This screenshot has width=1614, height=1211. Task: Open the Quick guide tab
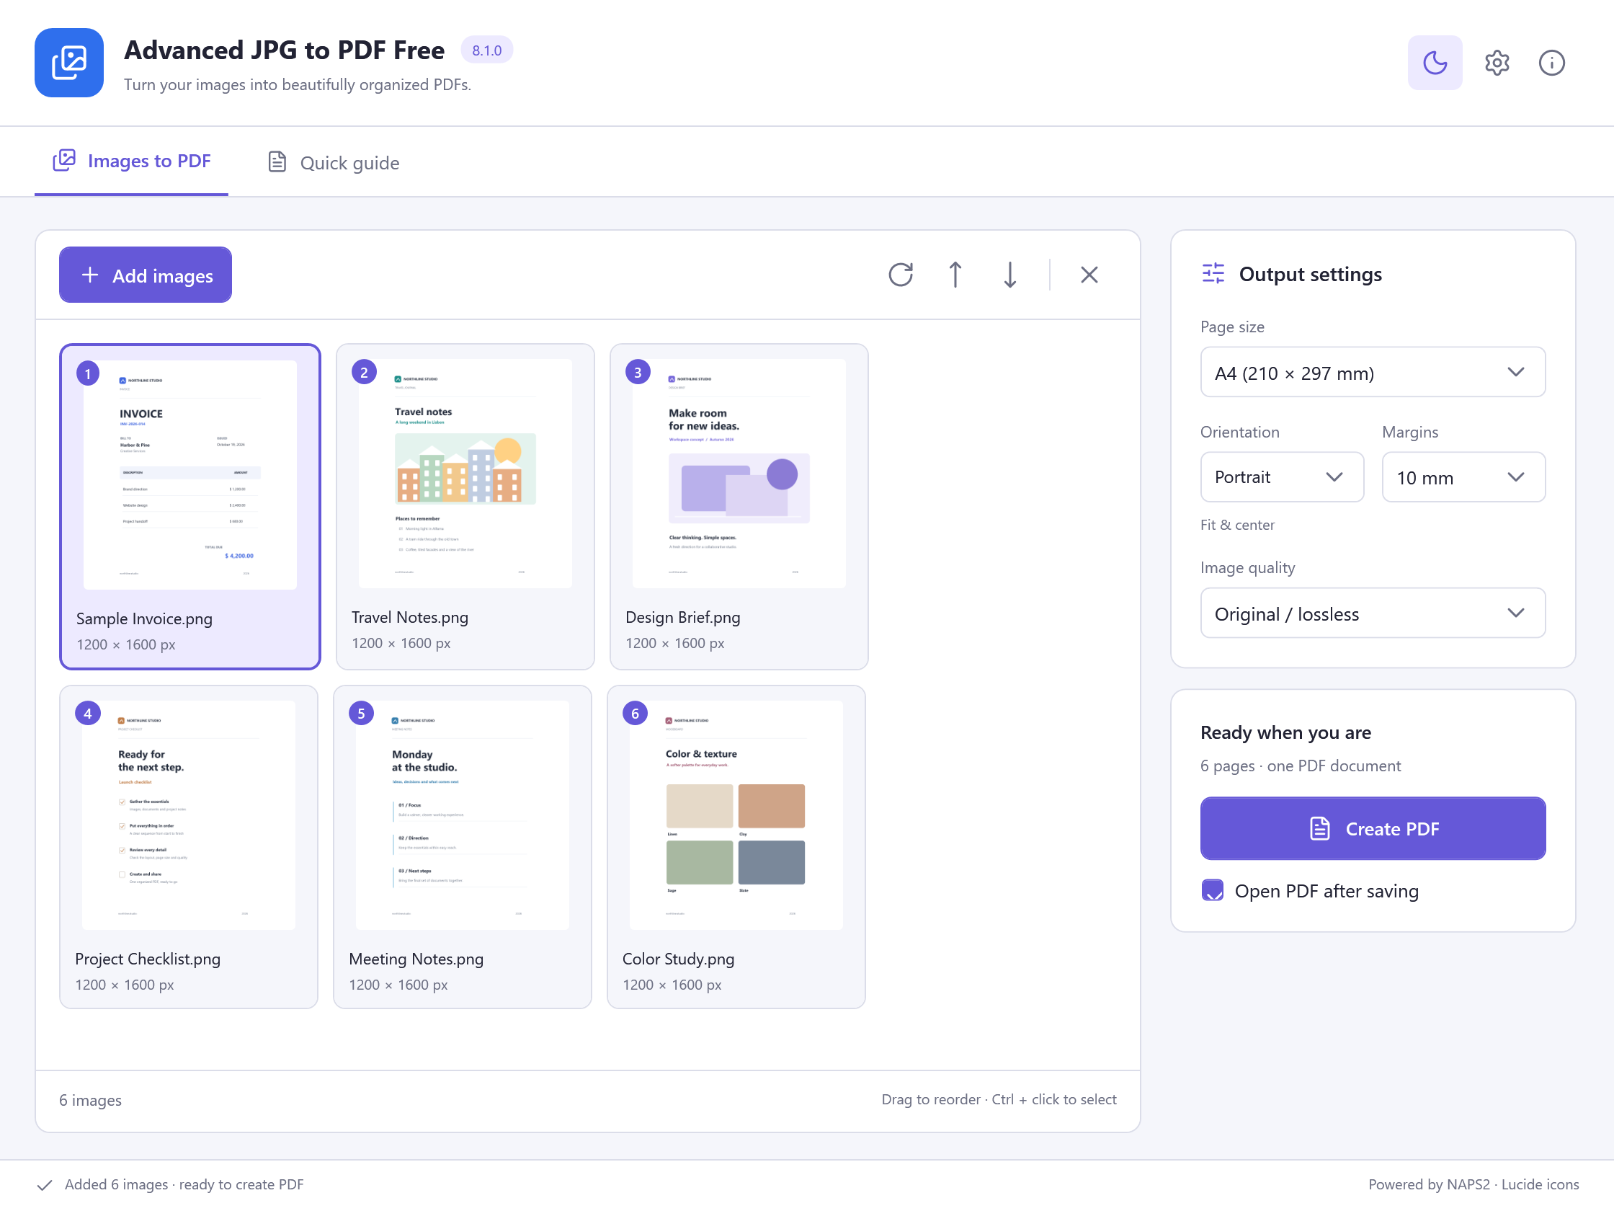pos(334,163)
